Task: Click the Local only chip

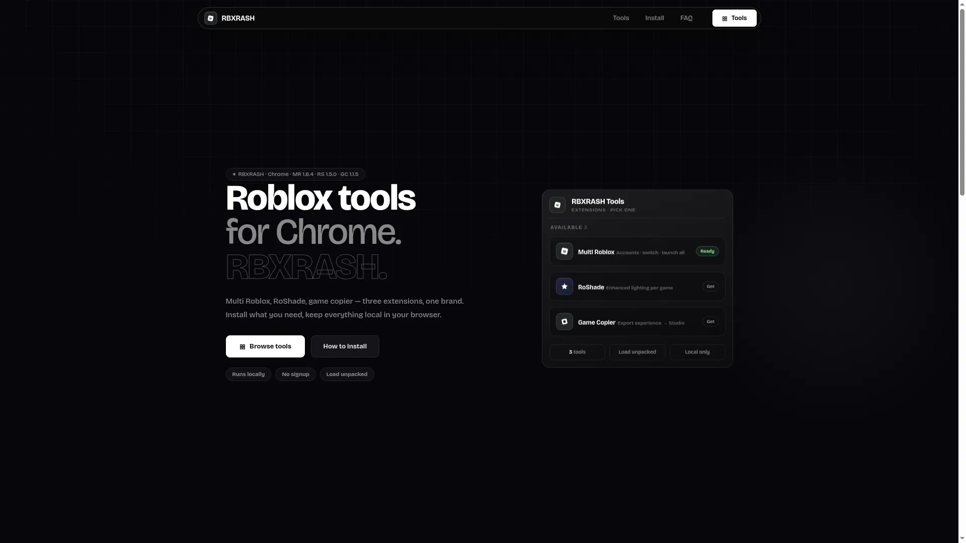Action: tap(697, 352)
